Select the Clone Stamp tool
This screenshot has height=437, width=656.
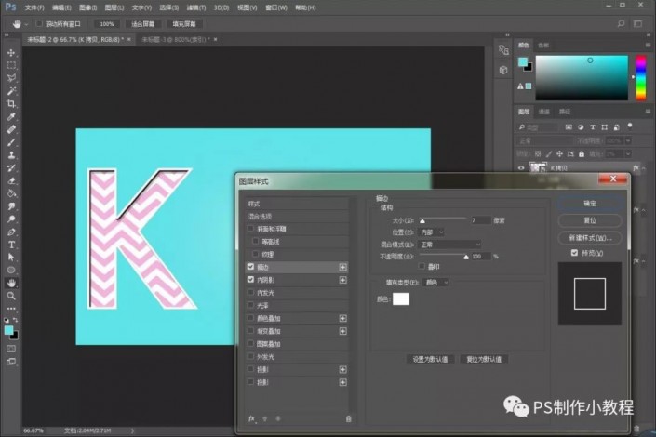pos(11,155)
